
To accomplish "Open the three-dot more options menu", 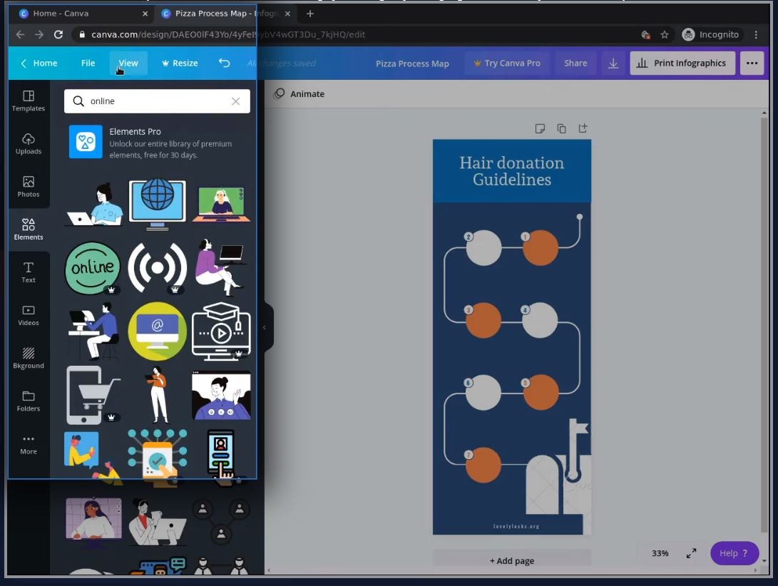I will tap(752, 63).
